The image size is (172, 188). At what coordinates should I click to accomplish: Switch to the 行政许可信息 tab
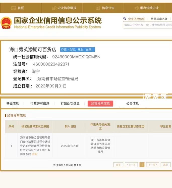(40, 104)
